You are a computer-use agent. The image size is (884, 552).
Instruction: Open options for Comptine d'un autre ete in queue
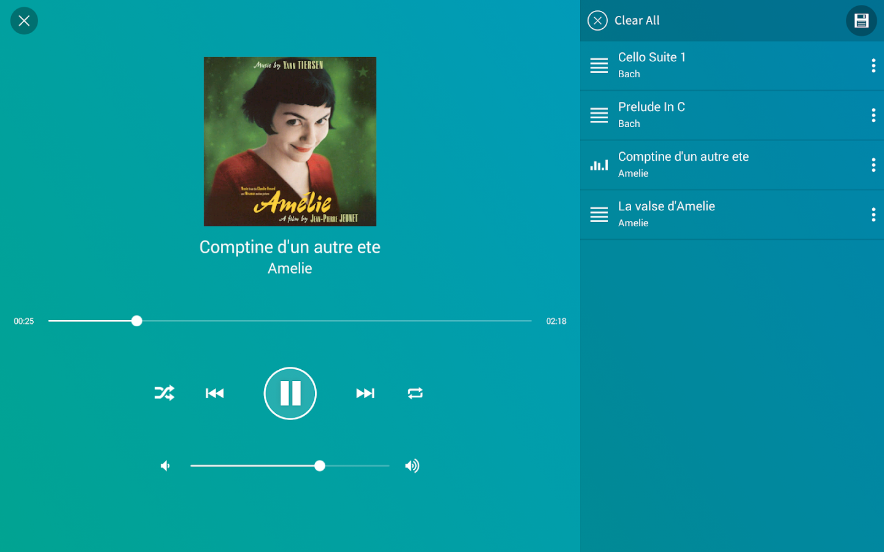[x=873, y=165]
